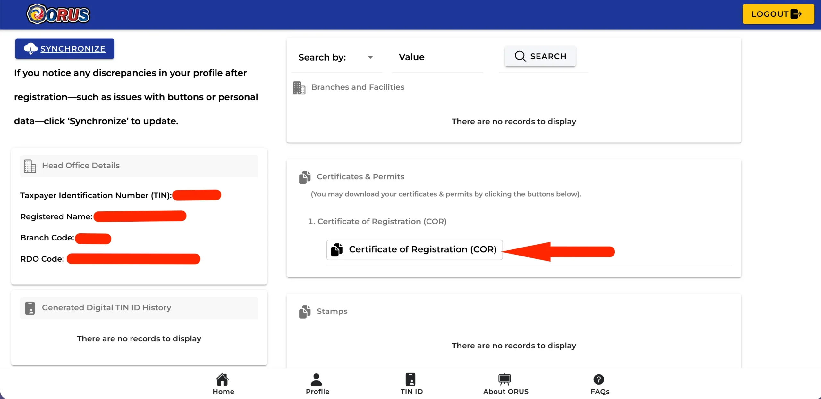The height and width of the screenshot is (399, 821).
Task: Open the FAQs page
Action: pos(599,384)
